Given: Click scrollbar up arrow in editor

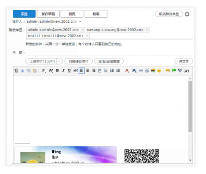Looking at the screenshot, I should click(x=190, y=78).
